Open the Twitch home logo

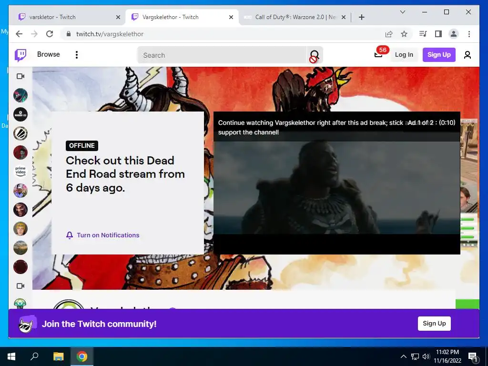click(20, 55)
